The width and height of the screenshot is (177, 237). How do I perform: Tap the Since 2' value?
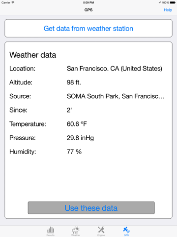[x=69, y=110]
